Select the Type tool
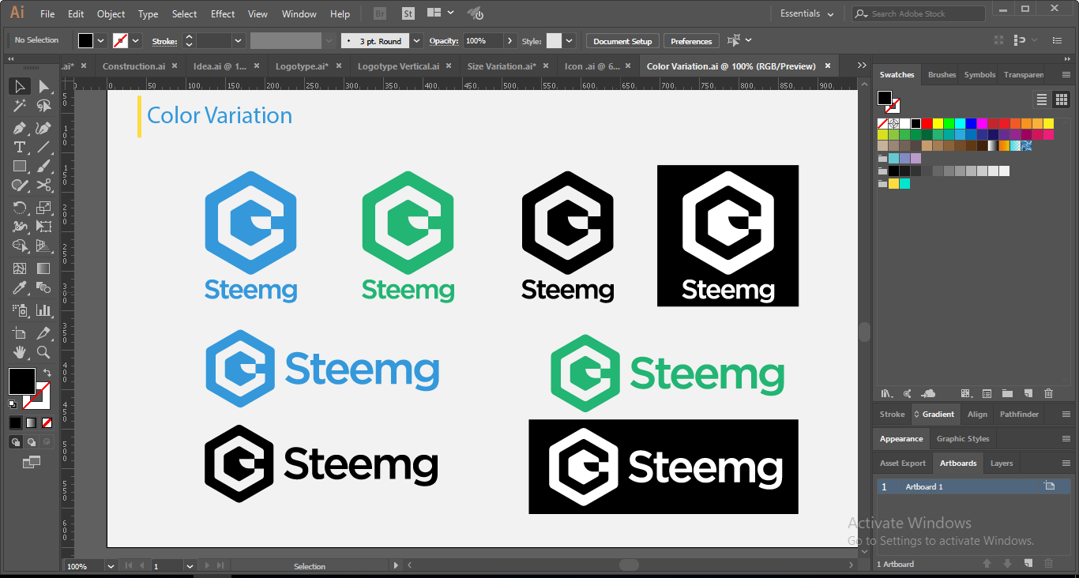The height and width of the screenshot is (578, 1079). coord(20,148)
